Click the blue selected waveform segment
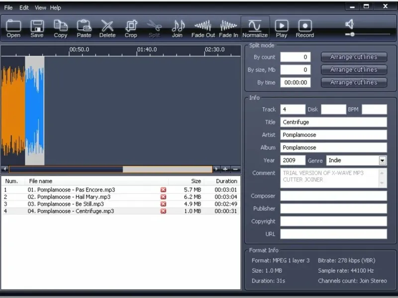 (x=35, y=110)
